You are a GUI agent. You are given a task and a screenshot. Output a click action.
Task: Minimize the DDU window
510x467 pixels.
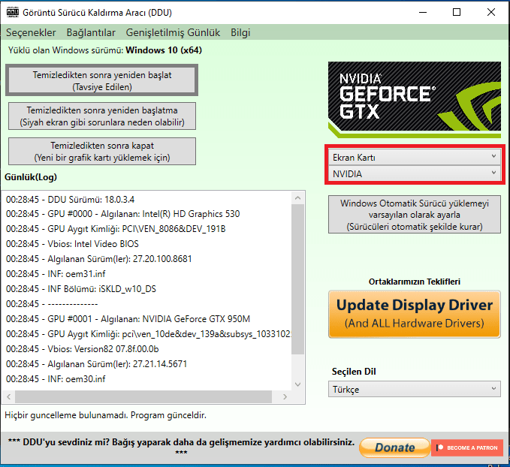423,12
